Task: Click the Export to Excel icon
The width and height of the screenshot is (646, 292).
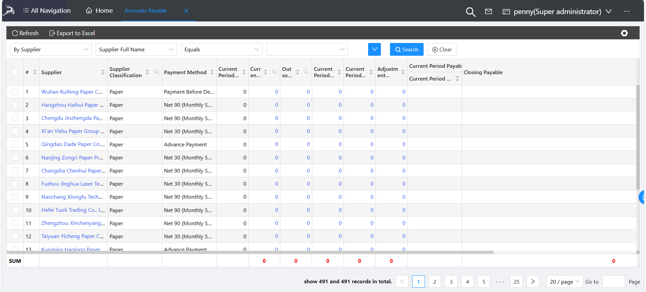Action: tap(52, 33)
